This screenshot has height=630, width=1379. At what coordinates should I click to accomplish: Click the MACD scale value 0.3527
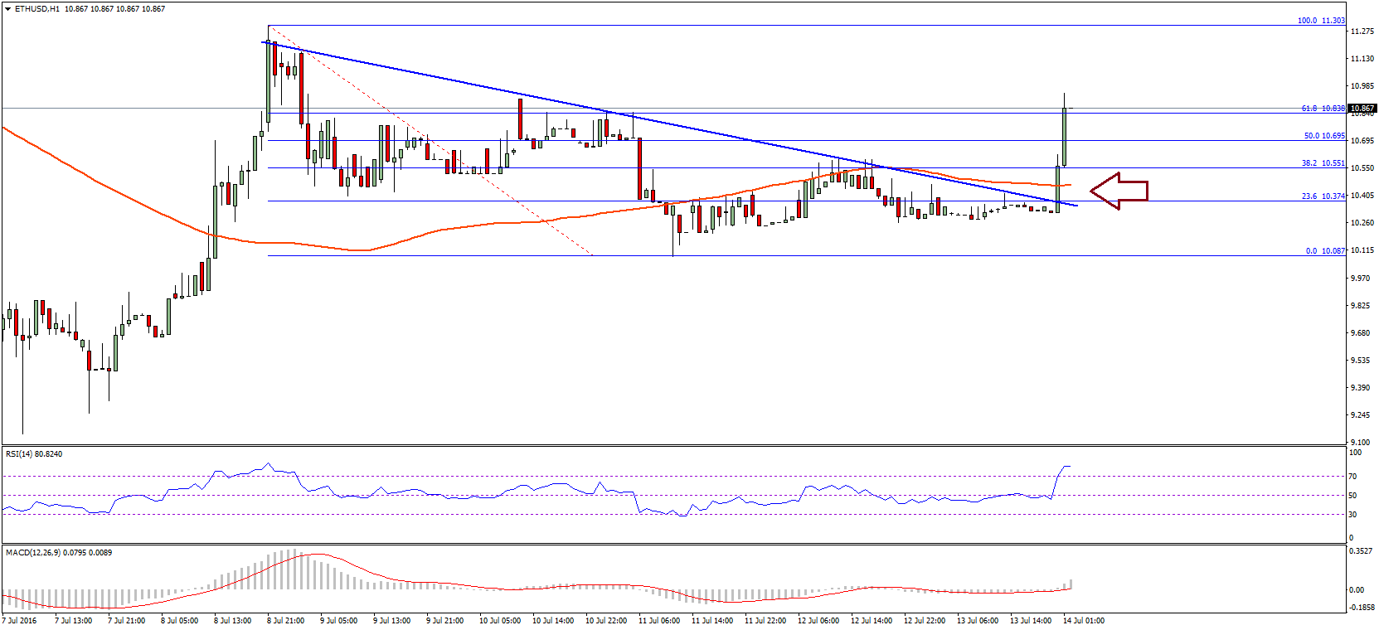pyautogui.click(x=1361, y=550)
